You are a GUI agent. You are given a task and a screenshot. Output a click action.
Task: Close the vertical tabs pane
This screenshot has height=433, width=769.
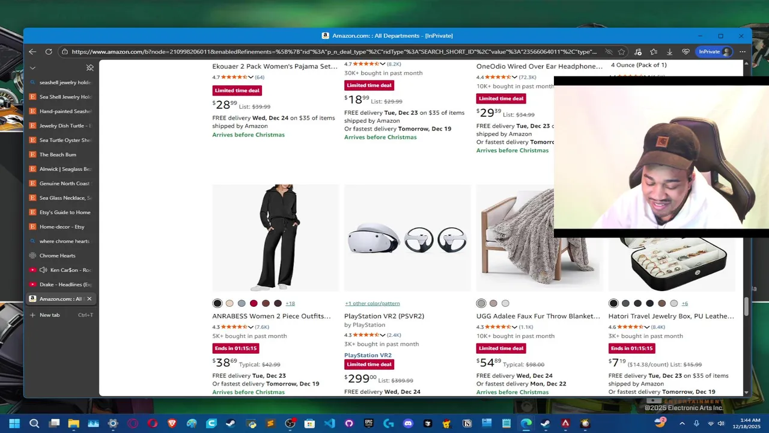click(x=90, y=68)
